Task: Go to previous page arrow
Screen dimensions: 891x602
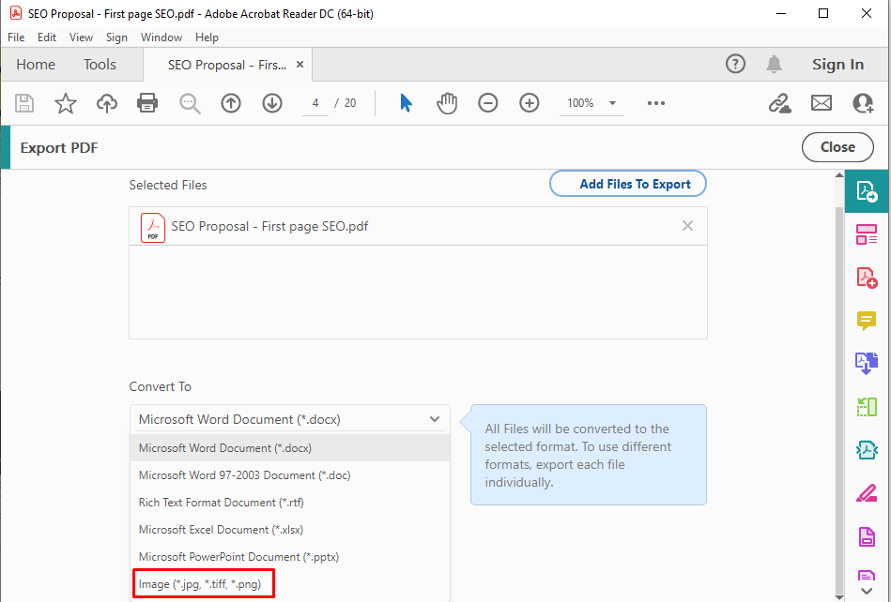Action: point(231,103)
